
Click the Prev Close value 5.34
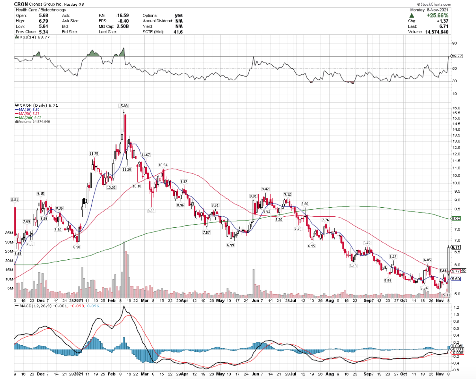pyautogui.click(x=44, y=32)
